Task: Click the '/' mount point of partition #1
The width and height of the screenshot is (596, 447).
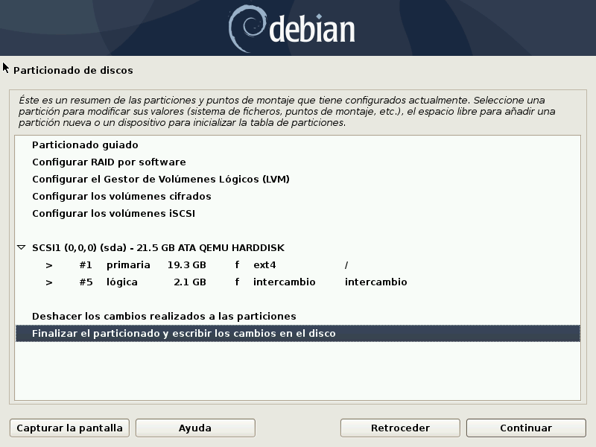Action: point(346,265)
